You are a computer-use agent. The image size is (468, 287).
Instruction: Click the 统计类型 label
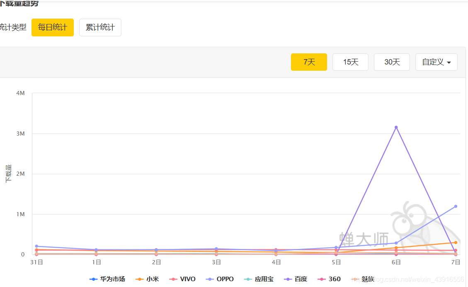point(13,27)
